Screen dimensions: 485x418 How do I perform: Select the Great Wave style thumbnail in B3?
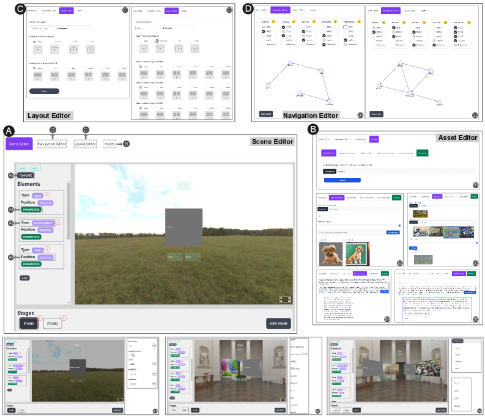(420, 232)
